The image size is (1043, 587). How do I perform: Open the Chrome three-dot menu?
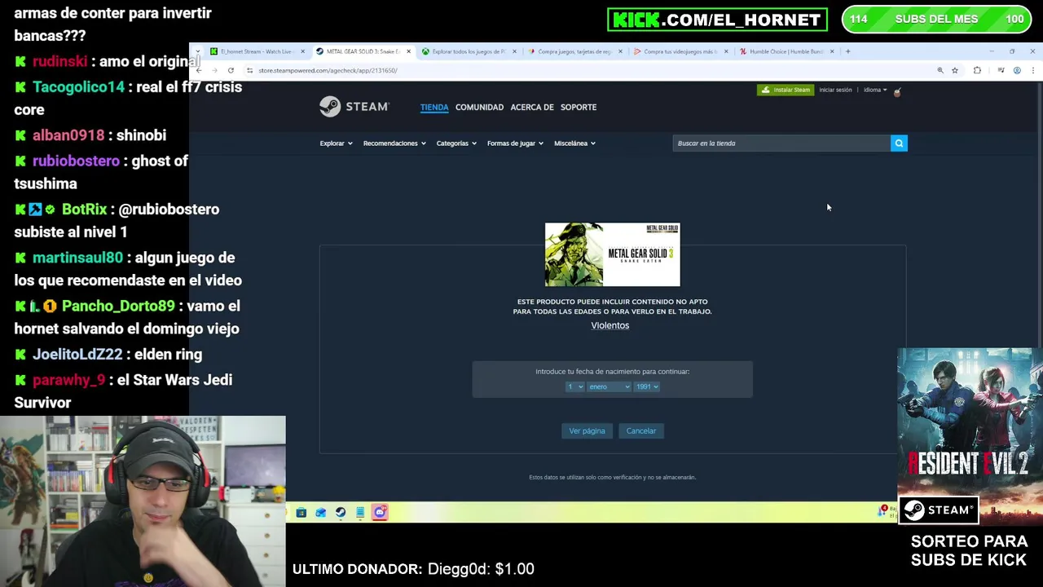click(x=1032, y=70)
